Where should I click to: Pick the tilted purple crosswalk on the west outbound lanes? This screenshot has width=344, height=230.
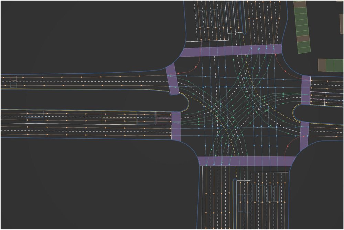(x=172, y=79)
